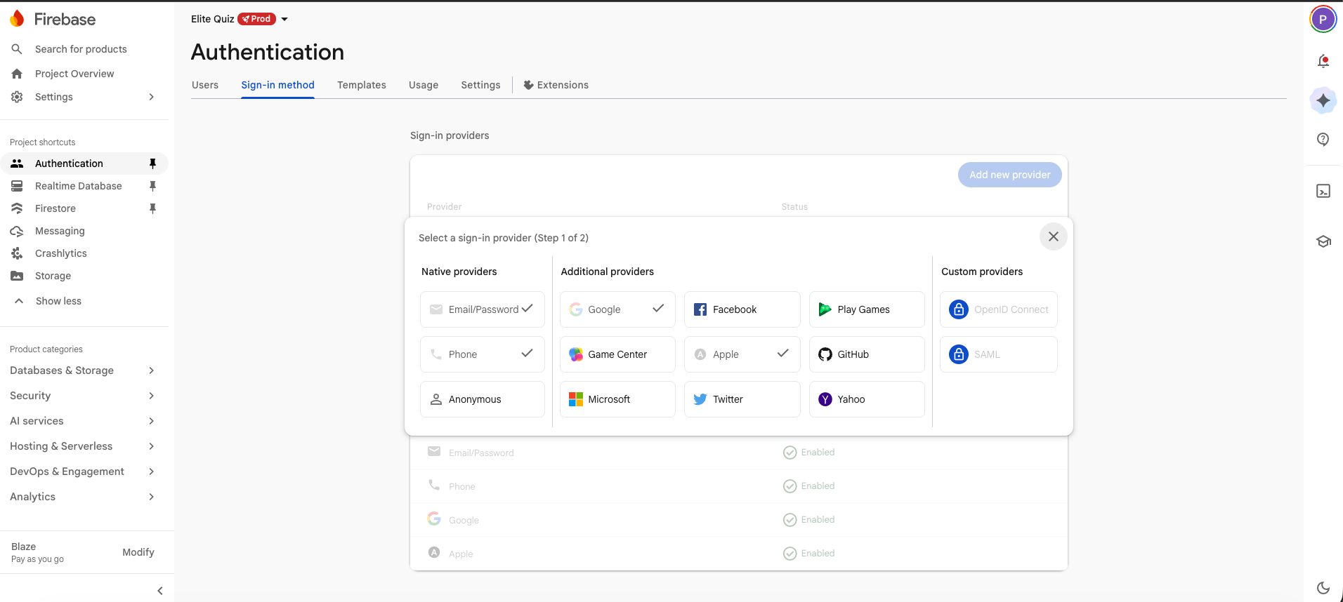
Task: Click the Phone row in provider table
Action: pos(739,486)
